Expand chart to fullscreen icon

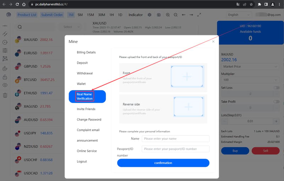pyautogui.click(x=199, y=15)
